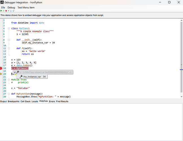Switch to the Breakpoints tab
Viewport: 183px width, 141px height.
point(14,102)
